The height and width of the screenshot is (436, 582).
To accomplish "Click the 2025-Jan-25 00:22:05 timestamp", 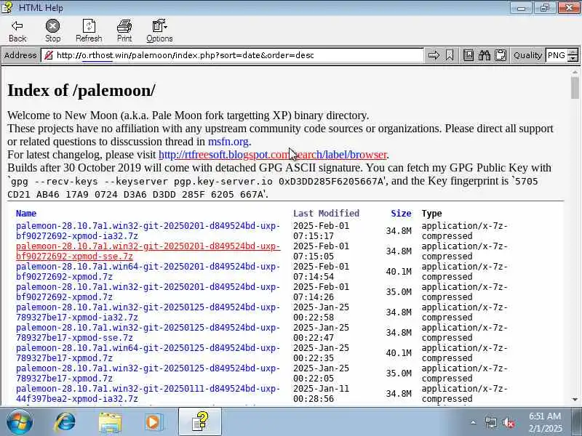I will [321, 374].
